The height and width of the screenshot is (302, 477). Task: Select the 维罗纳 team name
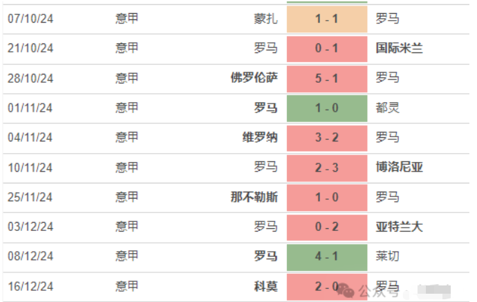point(260,137)
